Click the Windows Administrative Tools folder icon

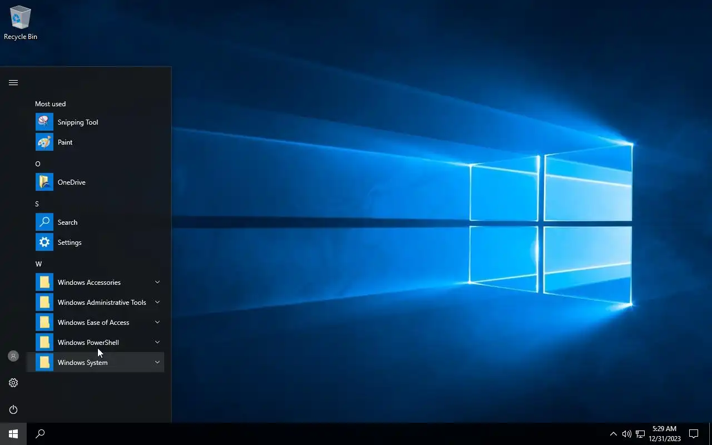coord(44,302)
